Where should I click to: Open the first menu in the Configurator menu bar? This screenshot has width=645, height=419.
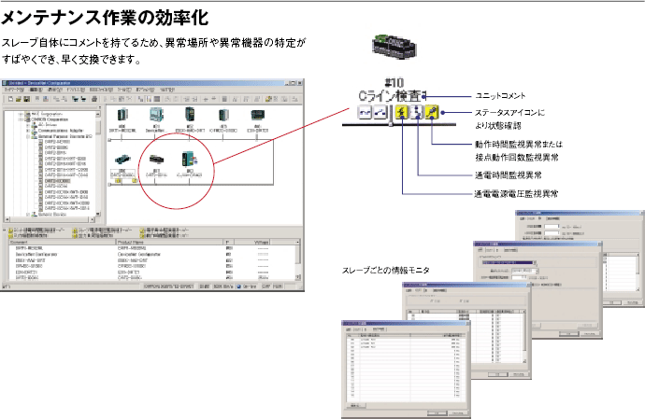[x=15, y=90]
